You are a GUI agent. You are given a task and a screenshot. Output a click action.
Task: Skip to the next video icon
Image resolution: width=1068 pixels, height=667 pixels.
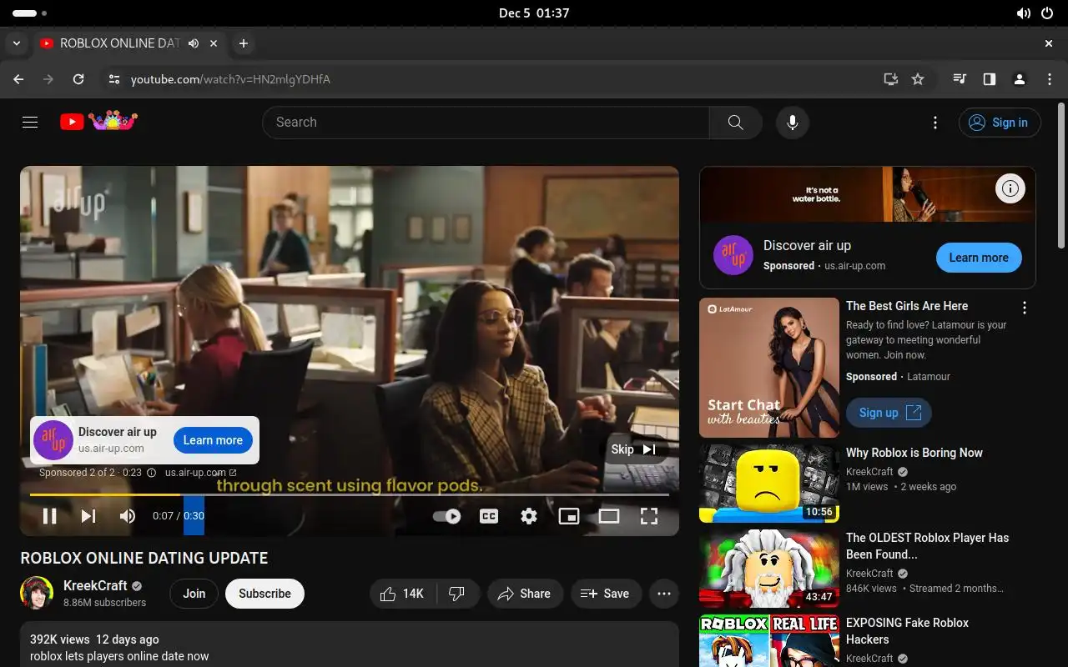tap(88, 516)
